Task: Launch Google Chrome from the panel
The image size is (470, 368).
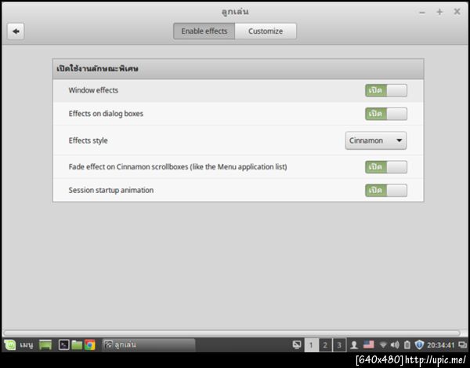Action: [89, 345]
